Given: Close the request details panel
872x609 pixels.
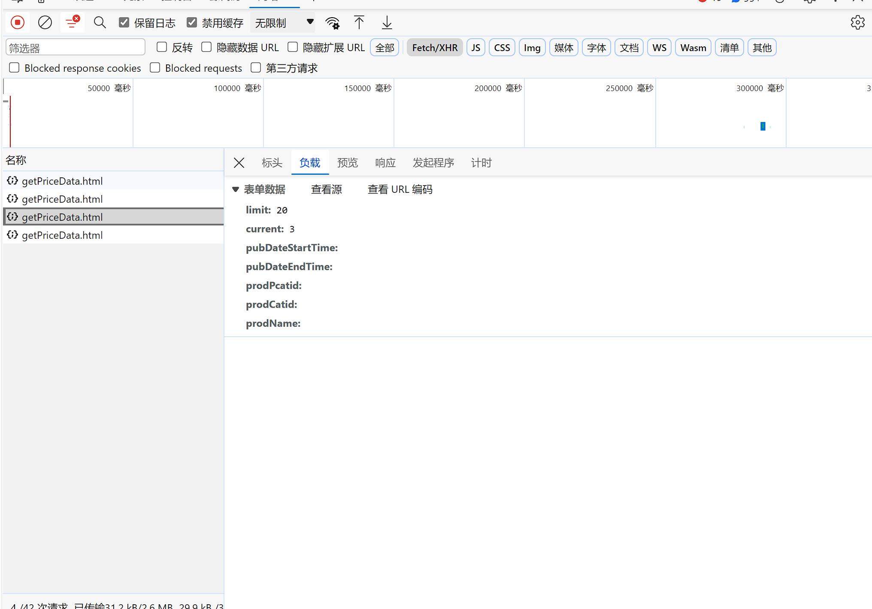Looking at the screenshot, I should [239, 163].
